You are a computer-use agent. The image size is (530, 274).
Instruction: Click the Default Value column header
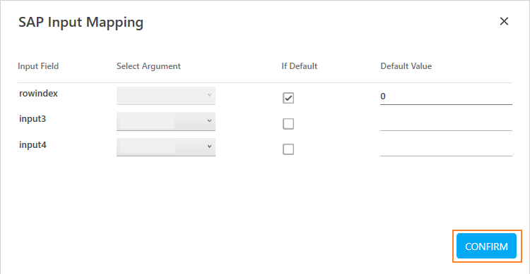point(406,66)
